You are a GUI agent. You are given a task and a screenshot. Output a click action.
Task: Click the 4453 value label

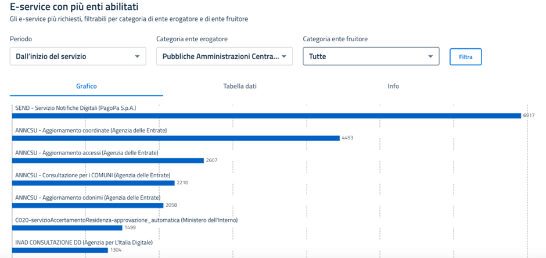[x=347, y=138]
